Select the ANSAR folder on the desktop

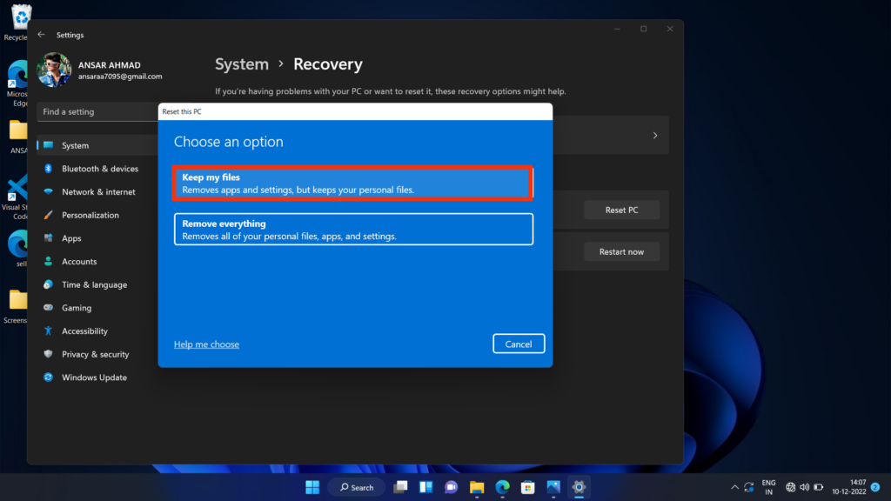(x=17, y=137)
